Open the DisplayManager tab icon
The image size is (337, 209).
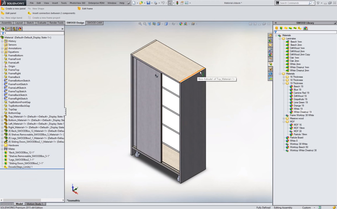[x=20, y=29]
